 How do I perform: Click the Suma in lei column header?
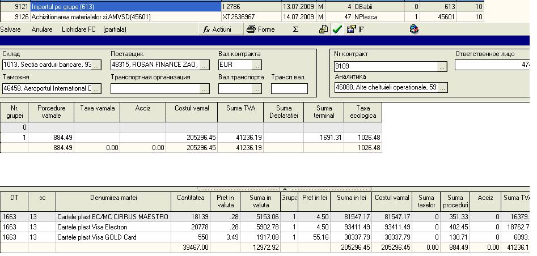click(351, 201)
